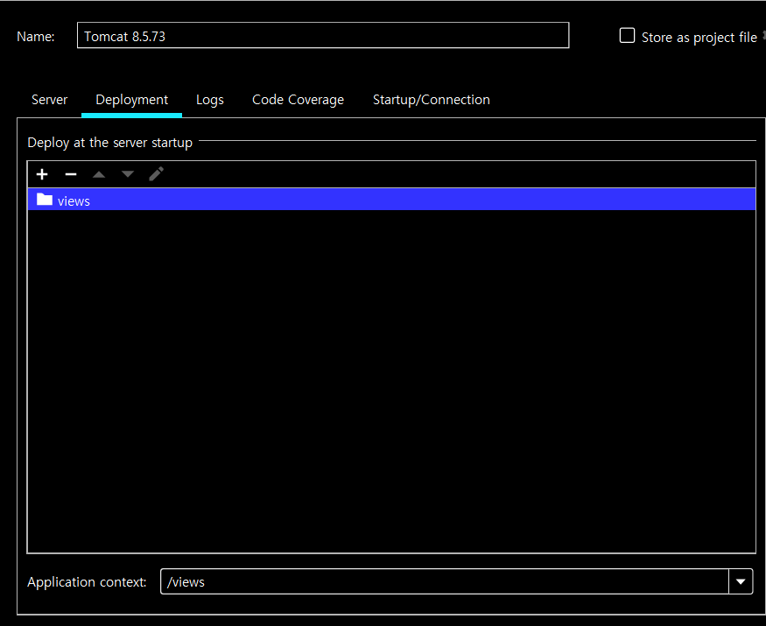This screenshot has width=766, height=626.
Task: Open the Startup/Connection tab
Action: coord(432,100)
